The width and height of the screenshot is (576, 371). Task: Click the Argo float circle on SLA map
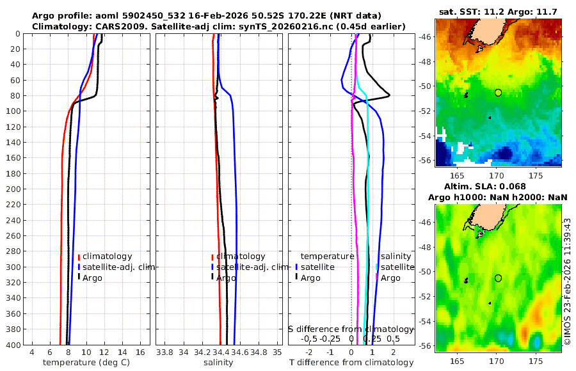tap(498, 278)
